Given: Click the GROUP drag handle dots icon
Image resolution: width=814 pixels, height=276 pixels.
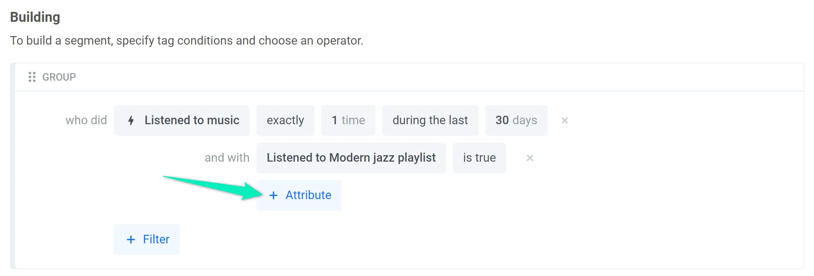Looking at the screenshot, I should [x=32, y=77].
